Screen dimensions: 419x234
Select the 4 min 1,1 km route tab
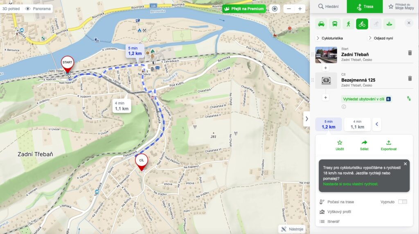pyautogui.click(x=357, y=124)
